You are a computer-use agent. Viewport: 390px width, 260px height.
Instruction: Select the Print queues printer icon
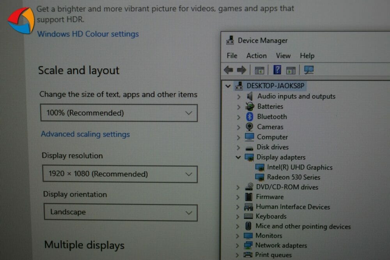[x=248, y=255]
